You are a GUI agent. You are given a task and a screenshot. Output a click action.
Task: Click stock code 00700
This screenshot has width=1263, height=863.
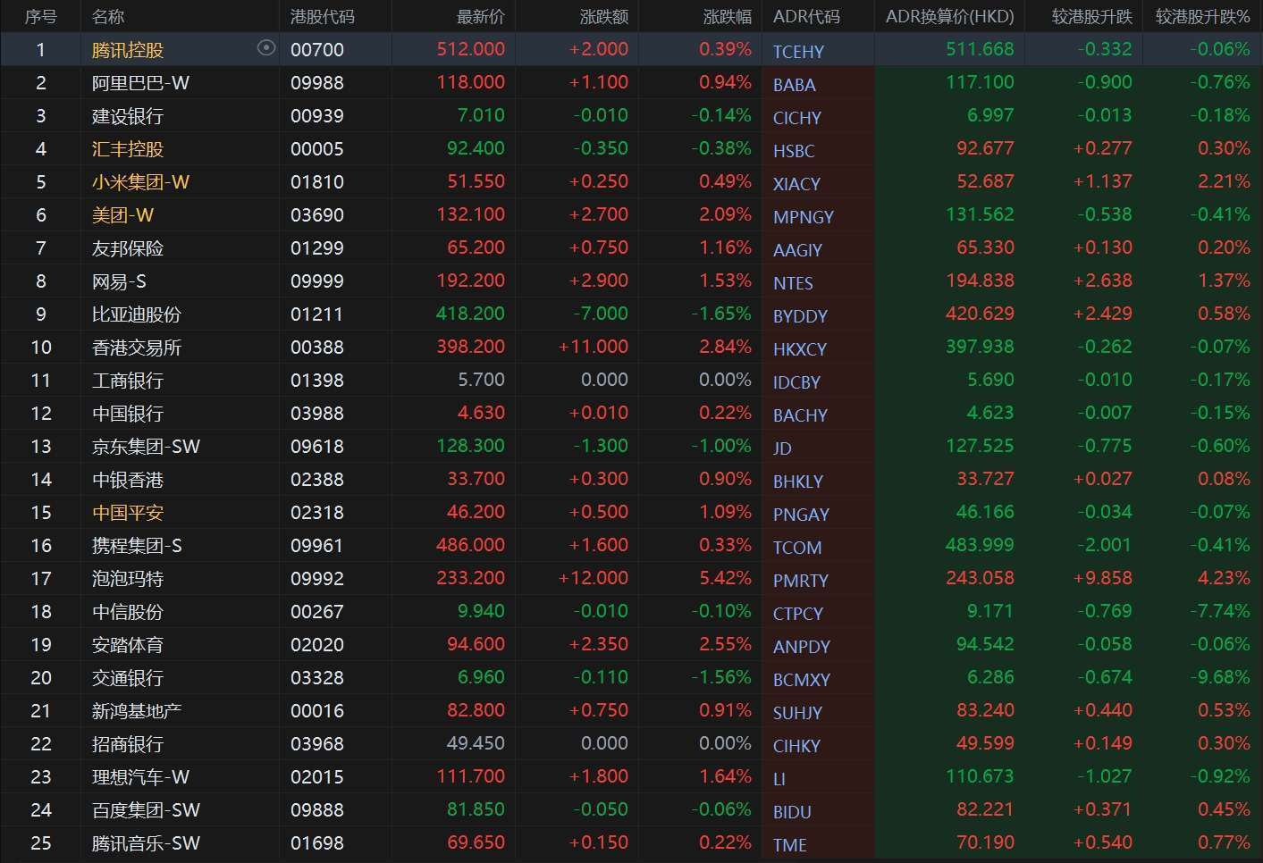pos(317,50)
